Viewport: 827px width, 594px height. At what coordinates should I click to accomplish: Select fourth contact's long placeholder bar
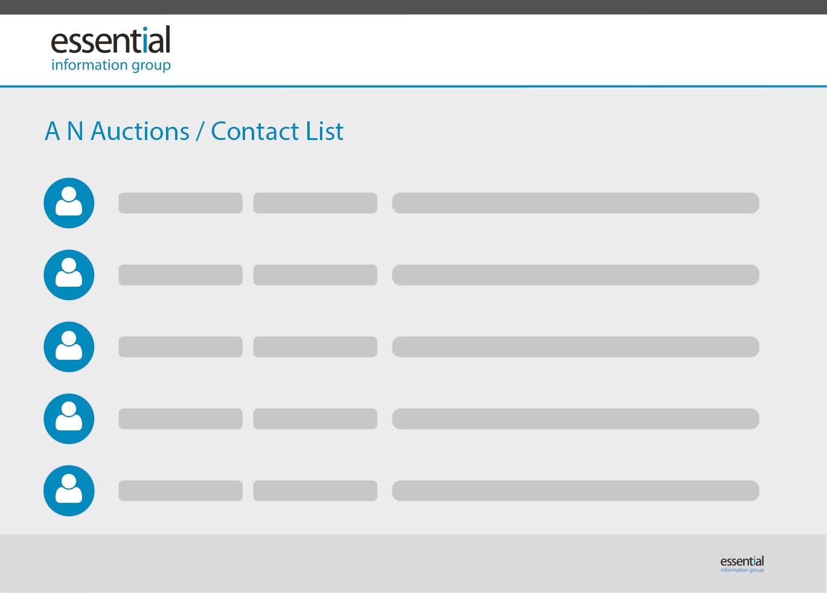coord(575,418)
